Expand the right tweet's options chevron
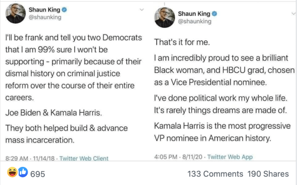This screenshot has width=297, height=185. (x=289, y=12)
